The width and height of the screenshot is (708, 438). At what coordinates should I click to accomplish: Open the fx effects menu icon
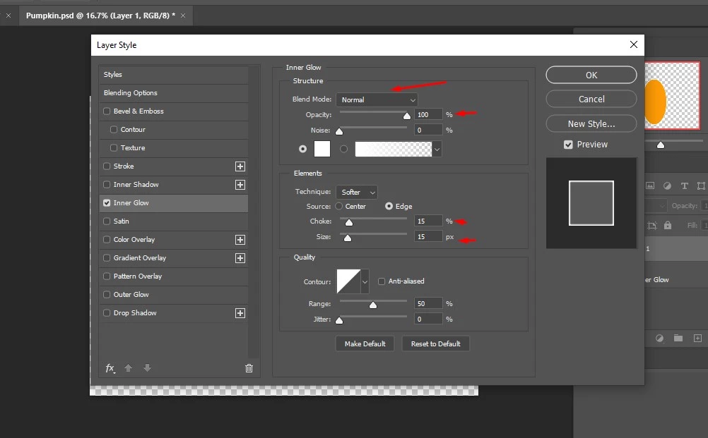pyautogui.click(x=110, y=368)
